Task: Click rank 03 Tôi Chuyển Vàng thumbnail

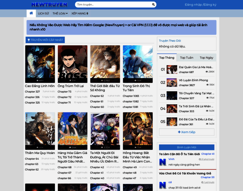Action: click(x=172, y=95)
